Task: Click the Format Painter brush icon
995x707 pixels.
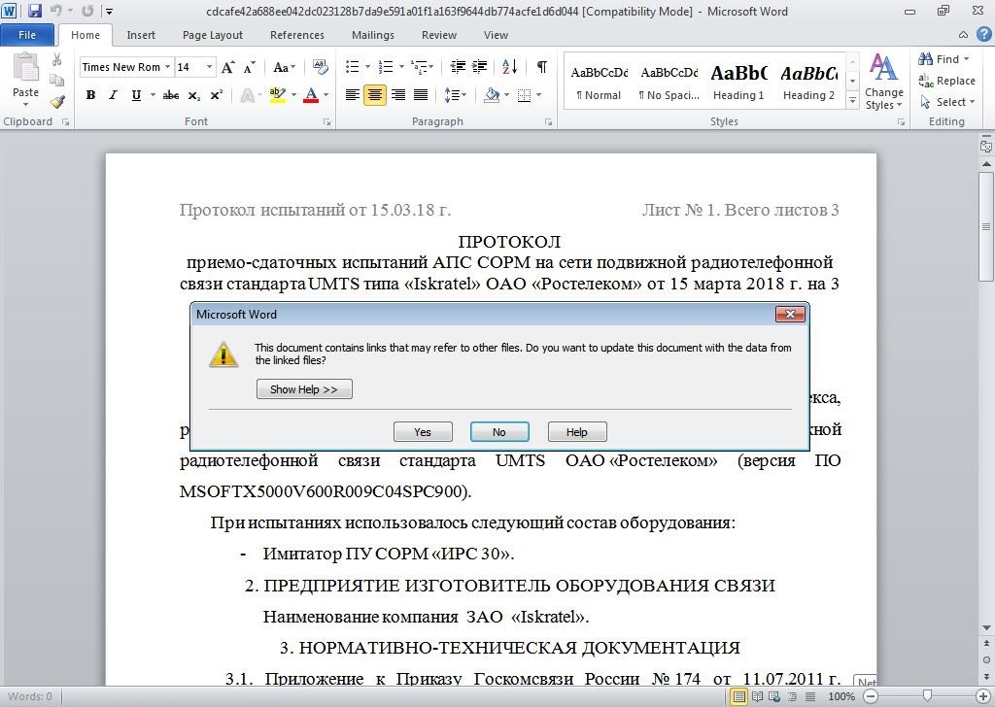Action: pyautogui.click(x=57, y=101)
